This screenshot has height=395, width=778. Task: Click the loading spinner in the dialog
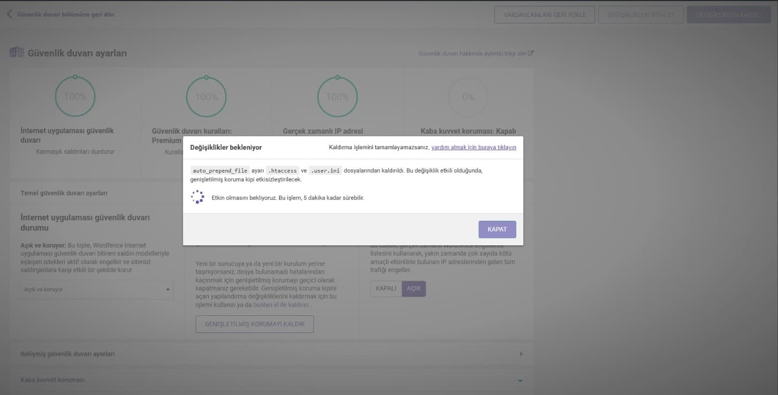pos(197,197)
